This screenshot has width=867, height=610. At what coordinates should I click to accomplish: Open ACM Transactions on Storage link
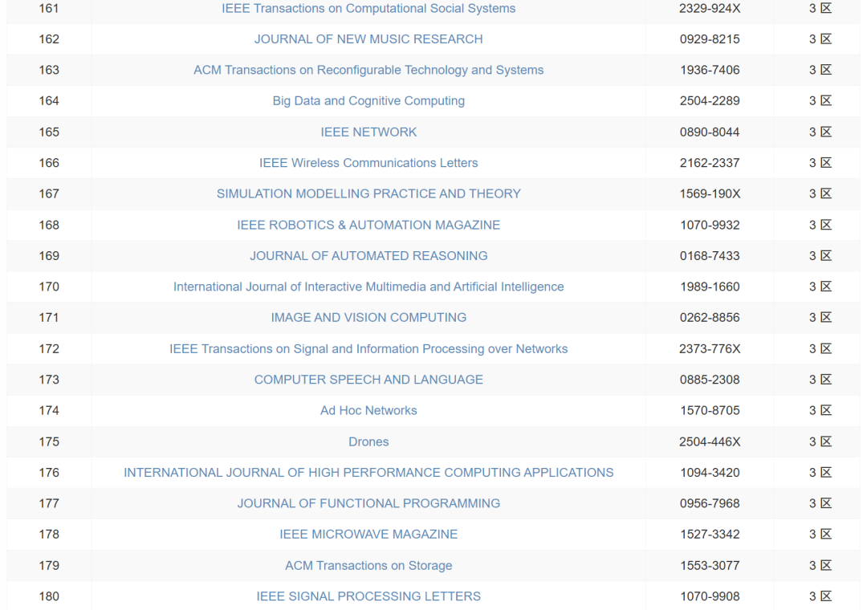tap(368, 566)
